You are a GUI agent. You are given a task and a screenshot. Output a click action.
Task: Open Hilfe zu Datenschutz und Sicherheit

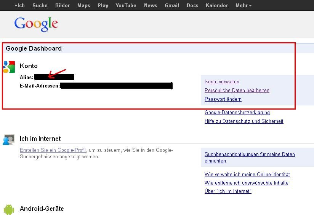(x=244, y=121)
